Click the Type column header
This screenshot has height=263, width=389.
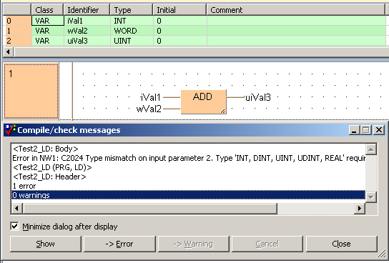coord(132,10)
